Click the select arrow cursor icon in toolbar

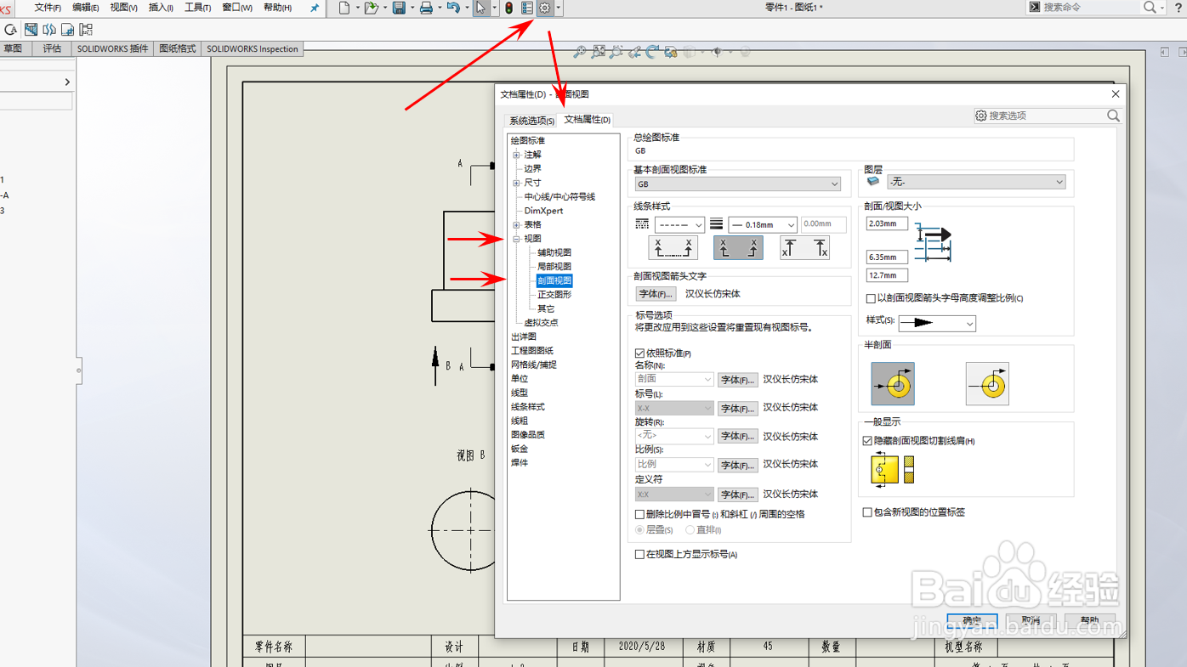tap(480, 8)
